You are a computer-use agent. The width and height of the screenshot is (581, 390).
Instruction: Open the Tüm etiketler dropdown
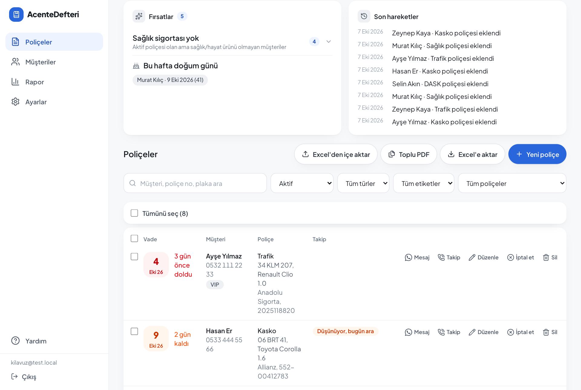(424, 183)
